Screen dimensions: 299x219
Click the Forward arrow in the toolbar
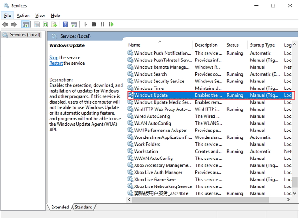coord(14,24)
